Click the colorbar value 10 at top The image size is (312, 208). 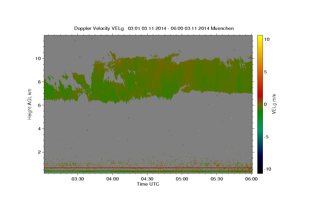267,39
